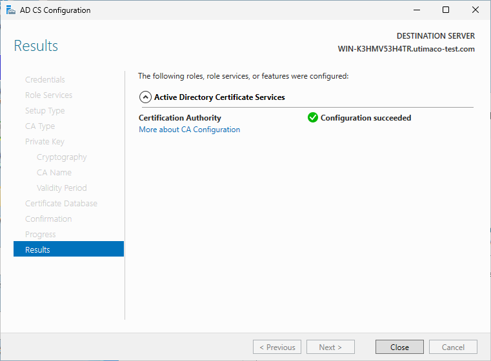Click the Results page heading
Screen dimensions: 491x361
36,46
